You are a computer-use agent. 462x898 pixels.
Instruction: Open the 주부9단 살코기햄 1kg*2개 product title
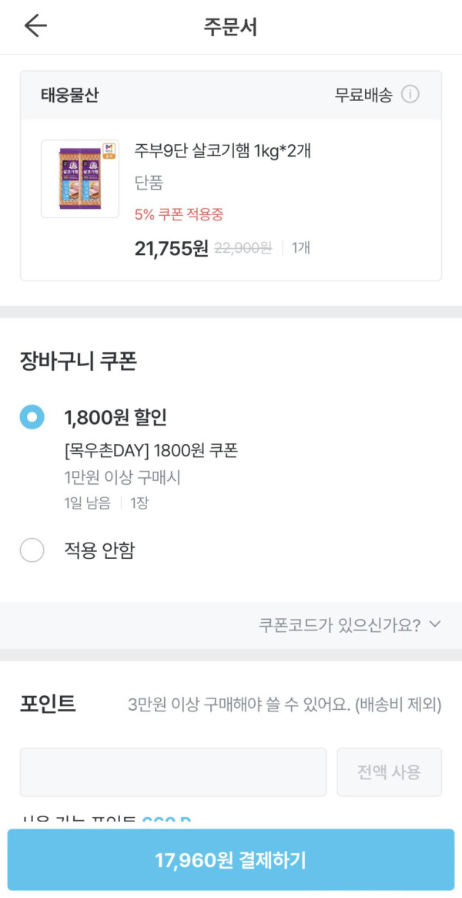click(x=223, y=150)
